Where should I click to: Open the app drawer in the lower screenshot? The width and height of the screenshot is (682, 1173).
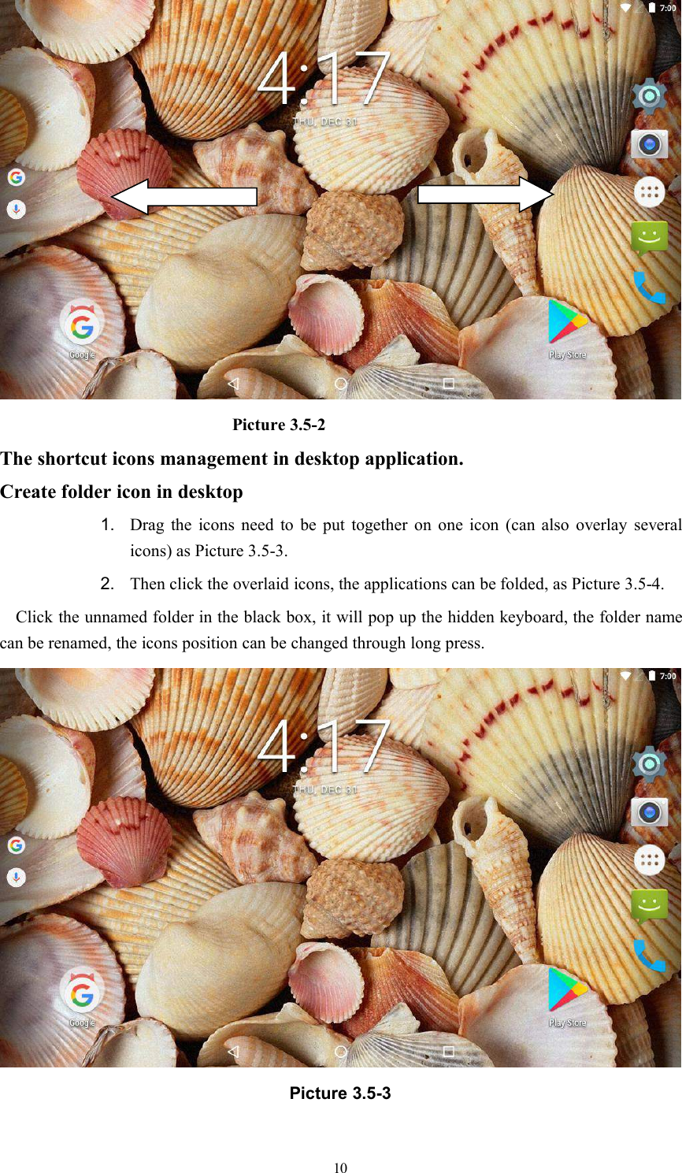pyautogui.click(x=649, y=859)
